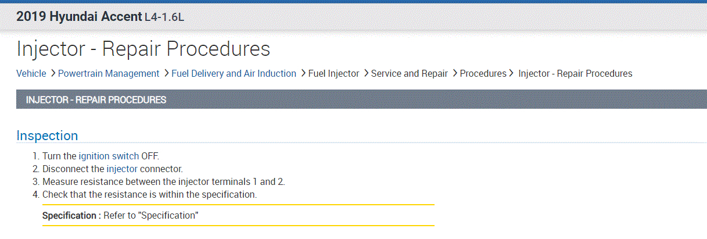Image resolution: width=707 pixels, height=239 pixels.
Task: Click the "injector" link in step 2
Action: click(122, 169)
